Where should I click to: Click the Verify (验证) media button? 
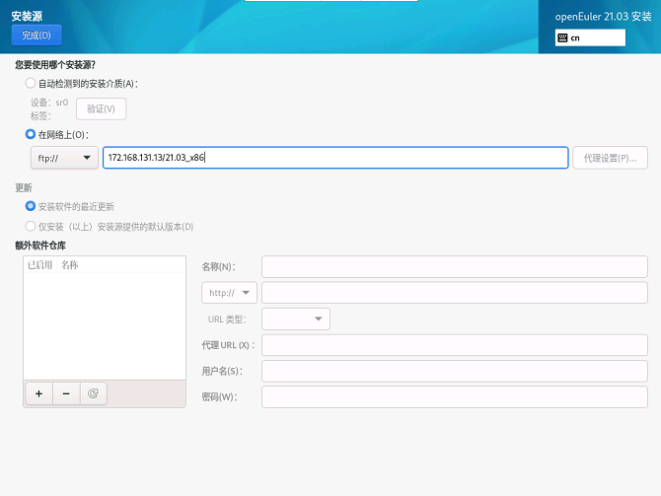pyautogui.click(x=101, y=108)
